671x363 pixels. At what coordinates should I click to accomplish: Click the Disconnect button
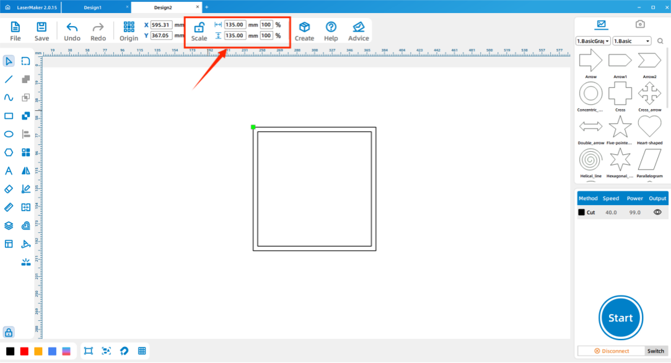click(x=611, y=351)
